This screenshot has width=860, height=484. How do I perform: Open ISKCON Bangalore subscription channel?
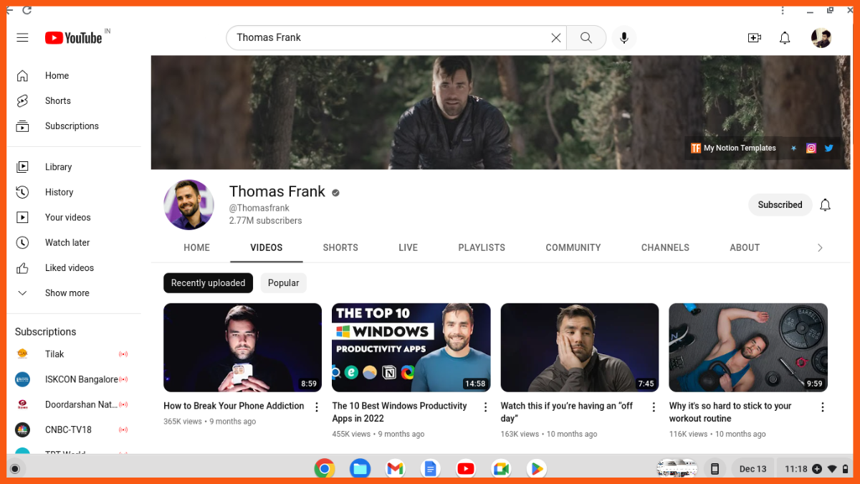[74, 379]
